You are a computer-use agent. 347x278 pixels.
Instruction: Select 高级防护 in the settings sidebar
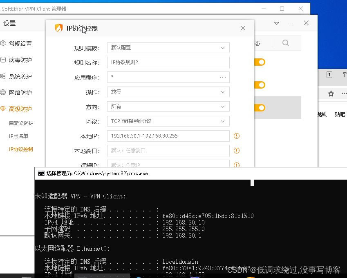coord(20,109)
